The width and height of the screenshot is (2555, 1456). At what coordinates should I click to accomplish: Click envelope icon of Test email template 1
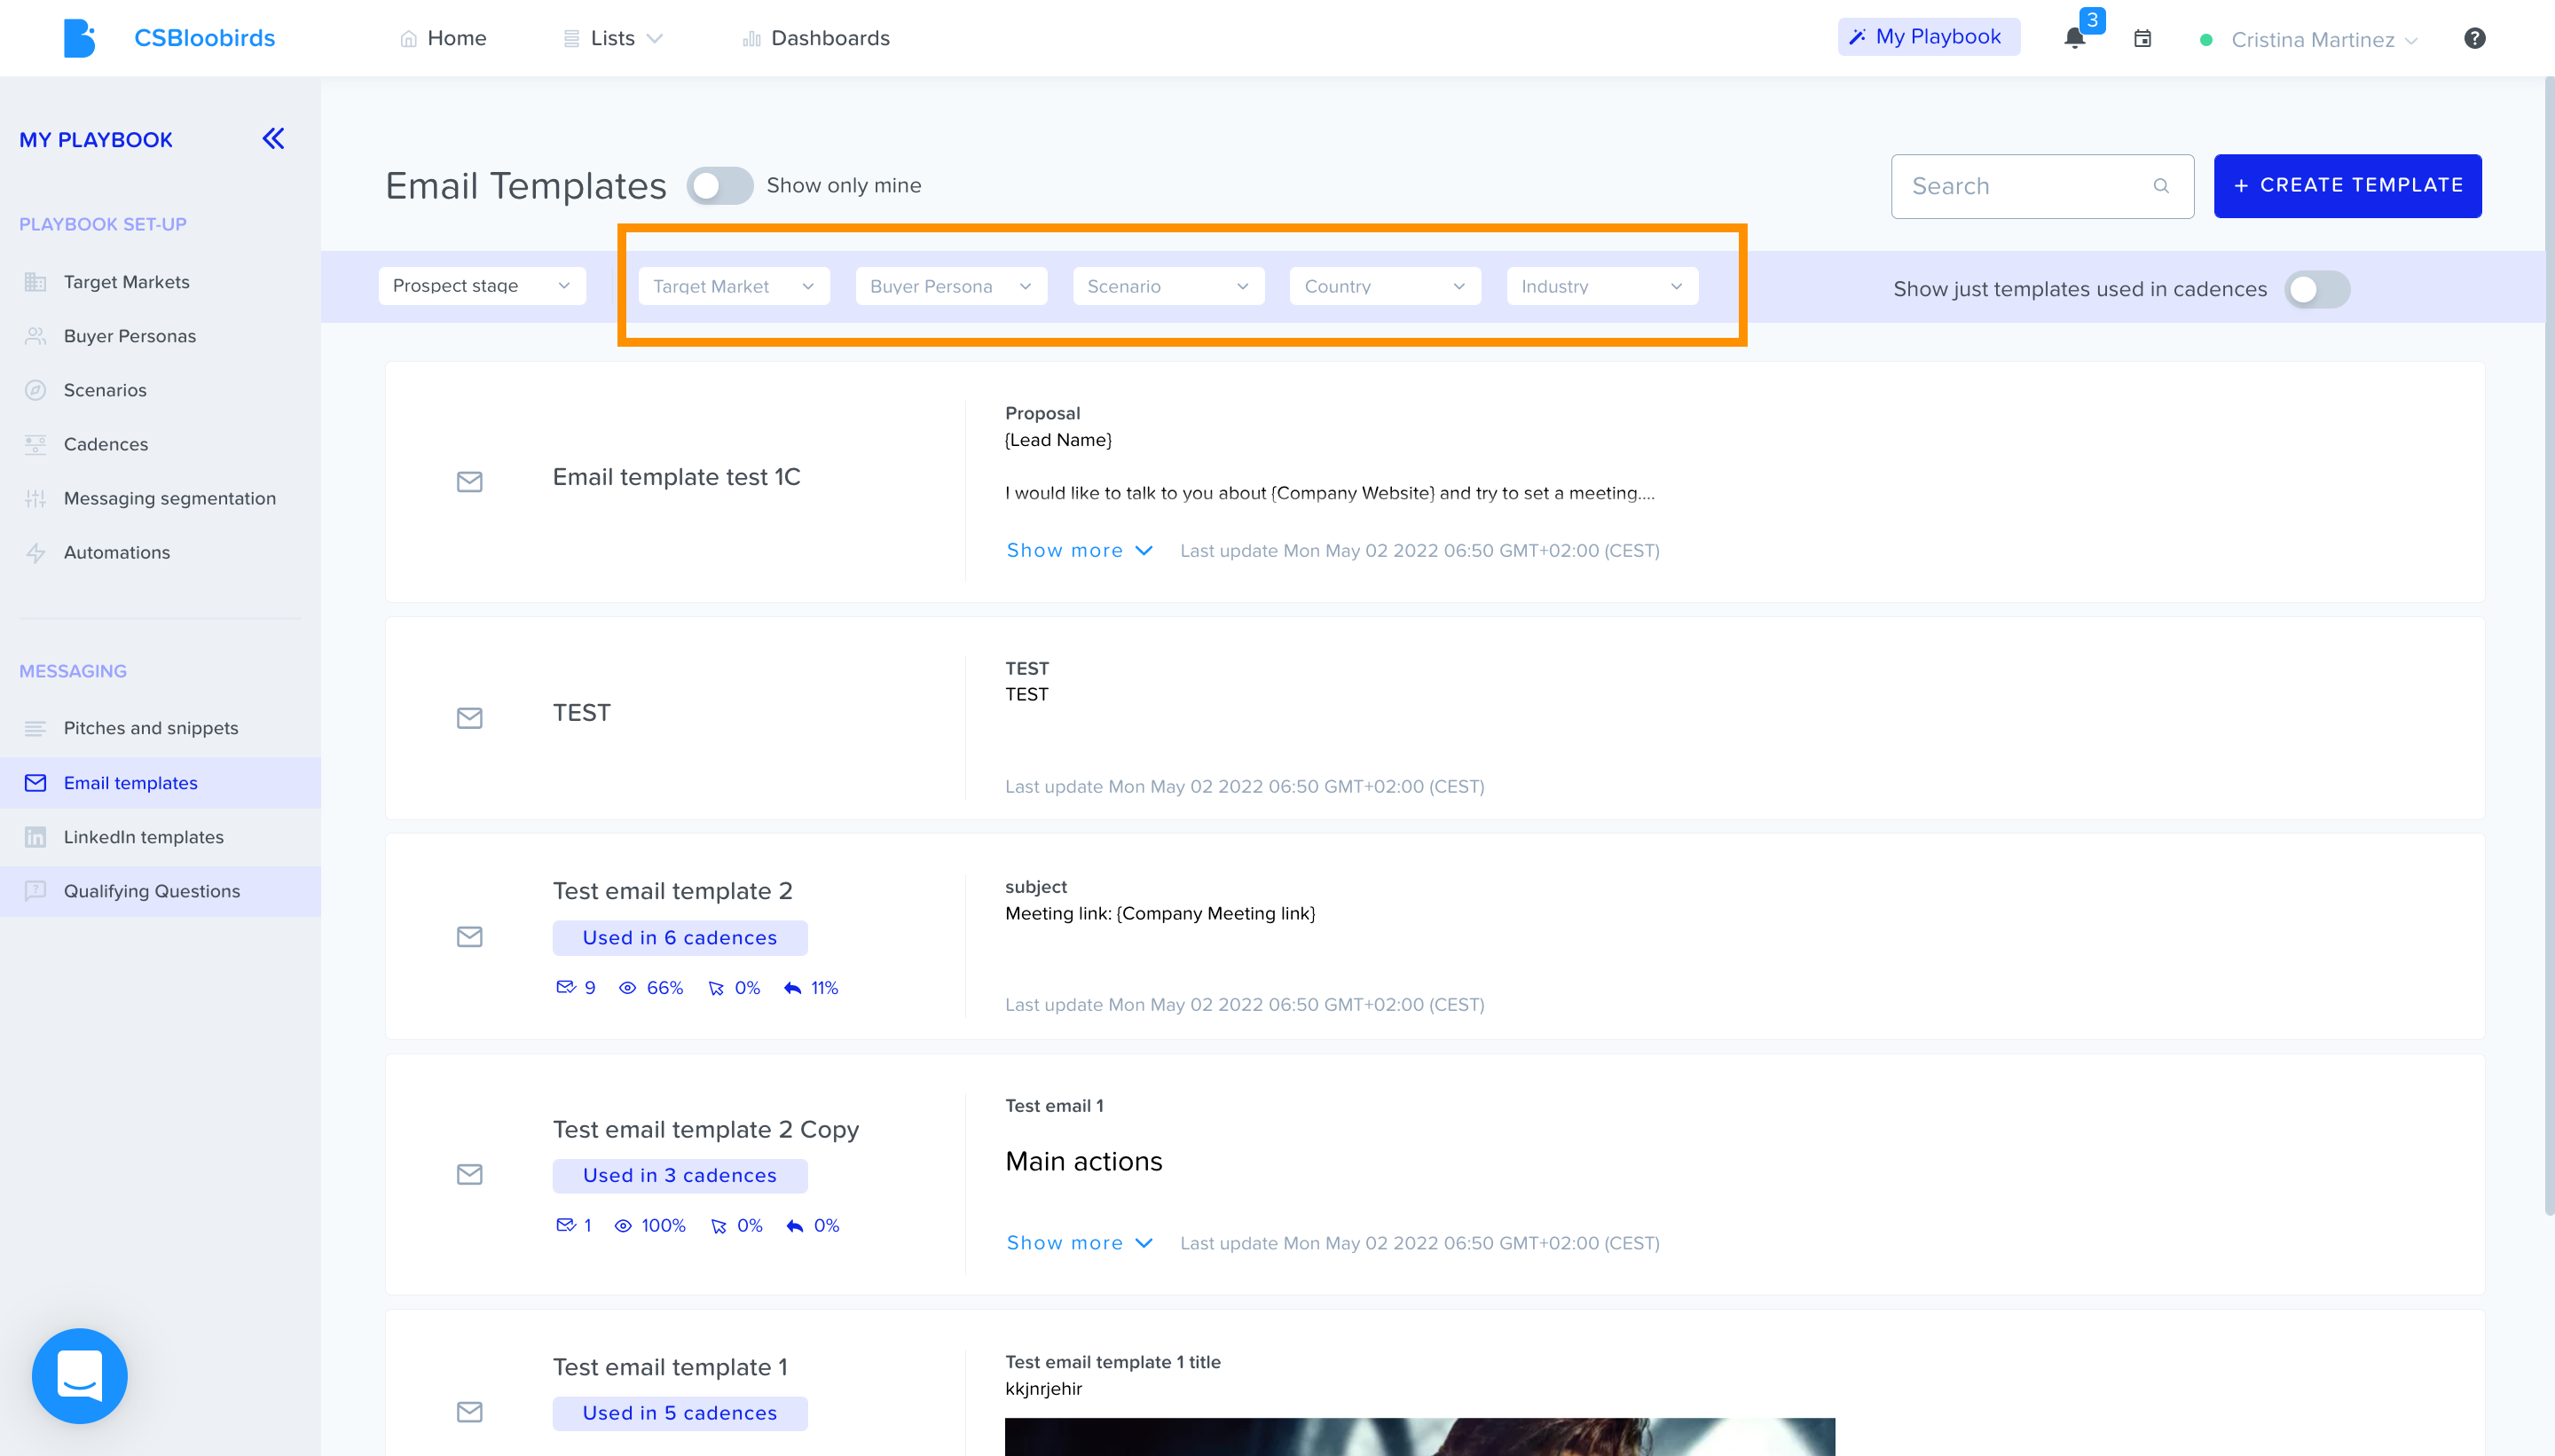point(469,1412)
